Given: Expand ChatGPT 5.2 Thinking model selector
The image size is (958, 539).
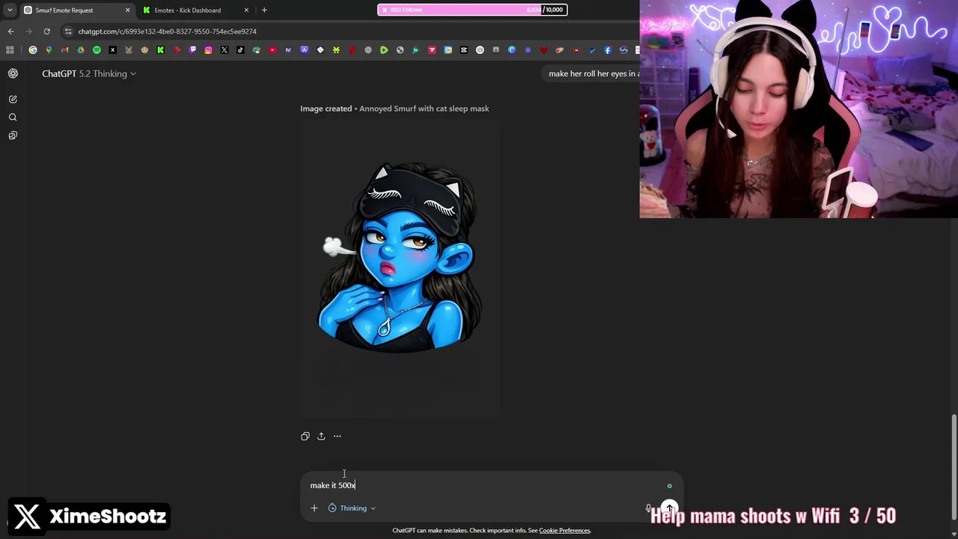Looking at the screenshot, I should [x=89, y=73].
